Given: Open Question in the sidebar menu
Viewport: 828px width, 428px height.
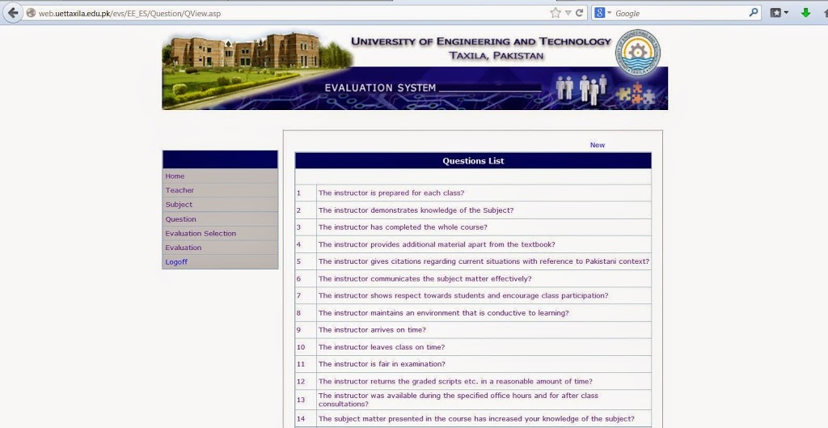Looking at the screenshot, I should pos(180,218).
